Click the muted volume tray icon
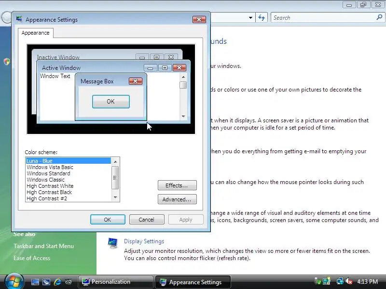 (x=348, y=281)
